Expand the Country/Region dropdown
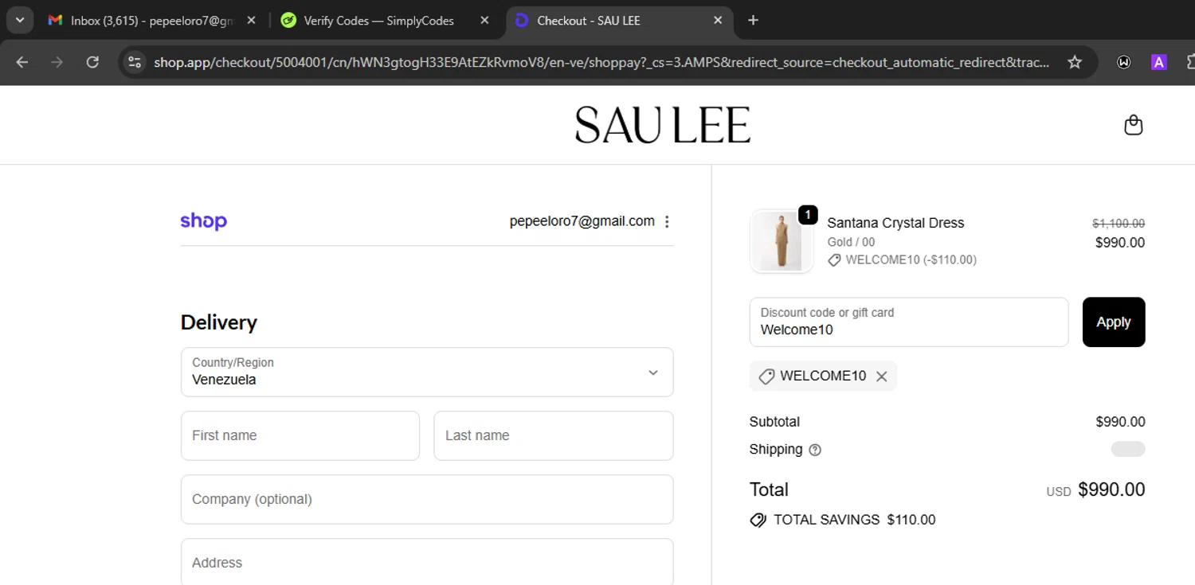The image size is (1195, 585). [x=427, y=372]
